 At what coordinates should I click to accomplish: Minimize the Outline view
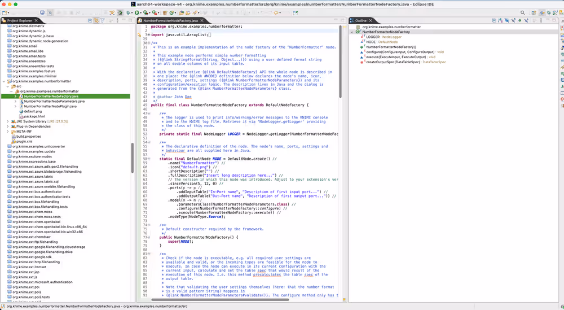pyautogui.click(x=548, y=20)
